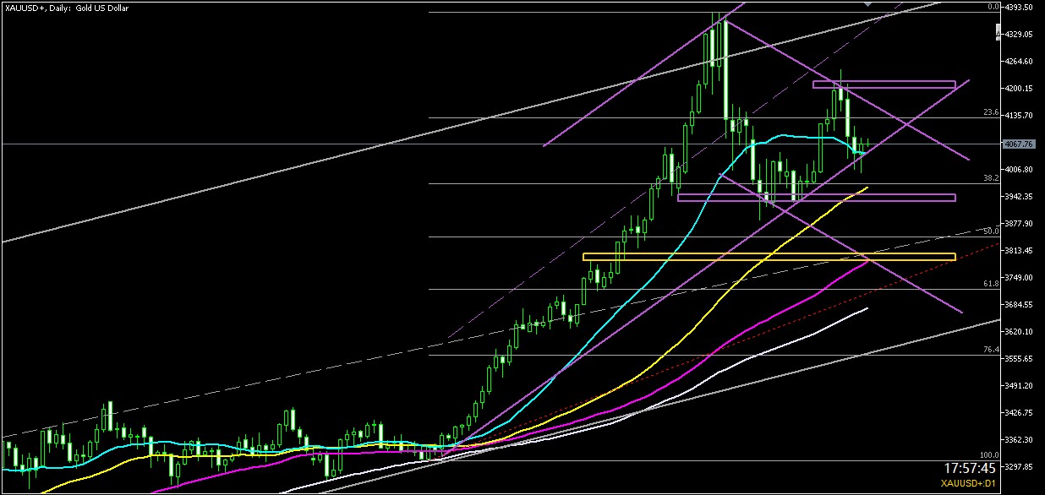Select the 100.0 Fibonacci level label
Viewport: 1045px width, 495px height.
990,455
